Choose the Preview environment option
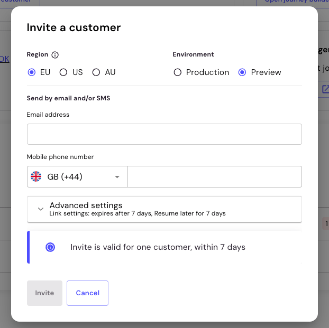 point(242,72)
